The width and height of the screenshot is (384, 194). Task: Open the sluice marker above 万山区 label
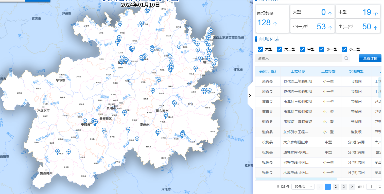(214, 64)
